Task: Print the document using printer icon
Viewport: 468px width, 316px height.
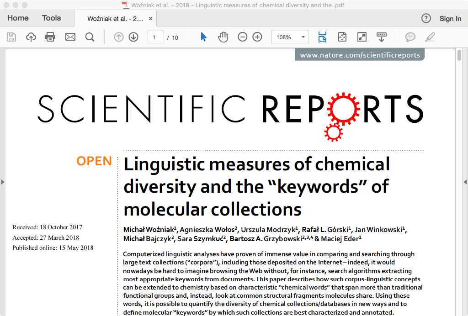Action: pyautogui.click(x=50, y=37)
